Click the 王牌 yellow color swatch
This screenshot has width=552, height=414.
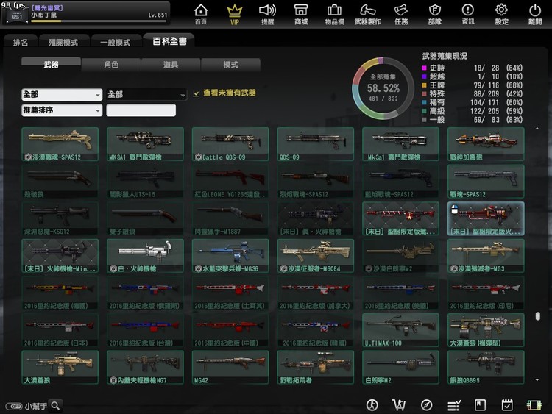(424, 85)
